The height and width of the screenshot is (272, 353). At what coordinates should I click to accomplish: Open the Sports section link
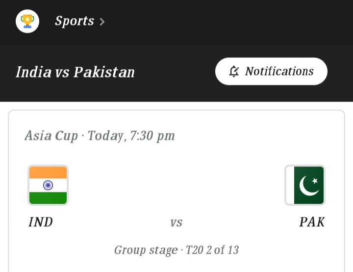[x=74, y=21]
